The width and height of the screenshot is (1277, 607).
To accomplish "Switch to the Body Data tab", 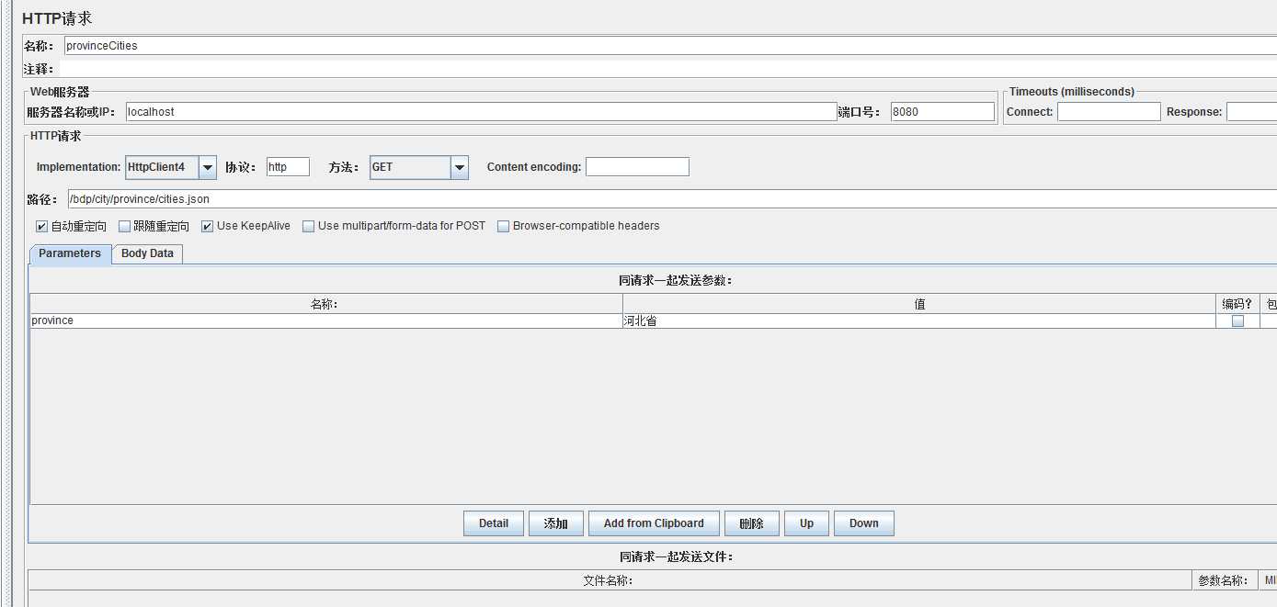I will [147, 253].
